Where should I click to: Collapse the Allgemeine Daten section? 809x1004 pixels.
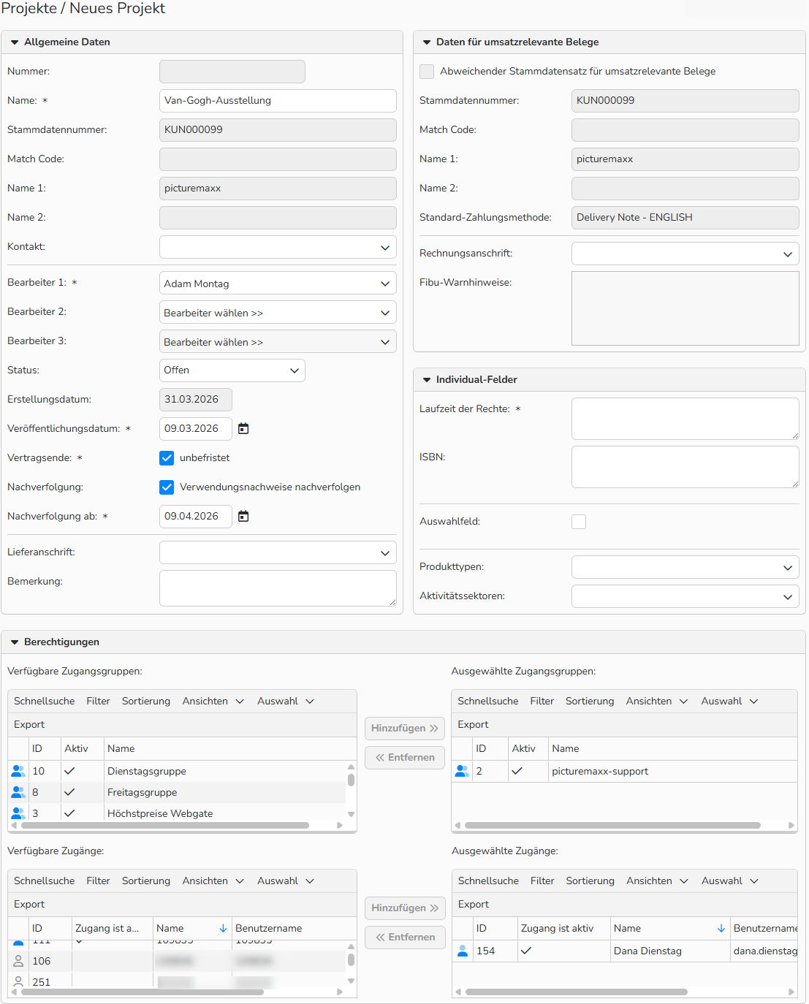tap(15, 42)
